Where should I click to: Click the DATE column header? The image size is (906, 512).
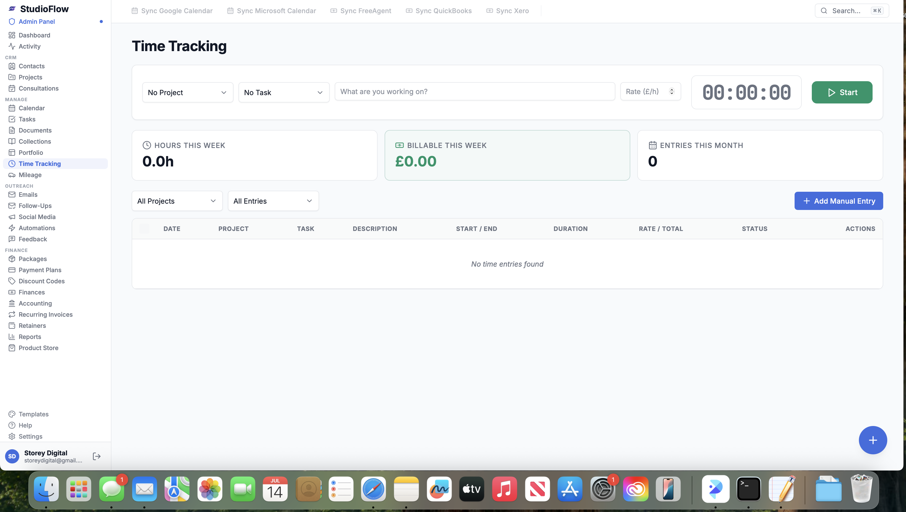[x=172, y=229]
